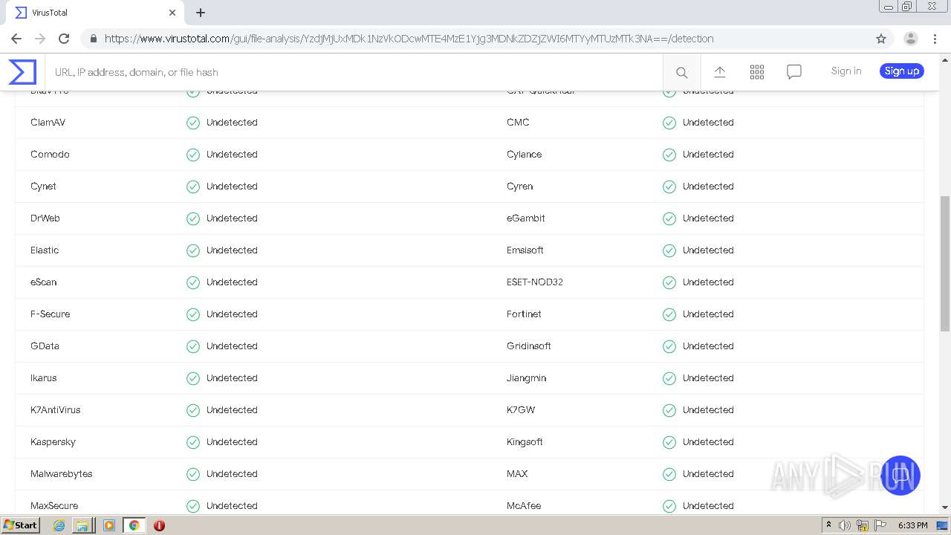Select the eGambit engine name

pos(526,218)
